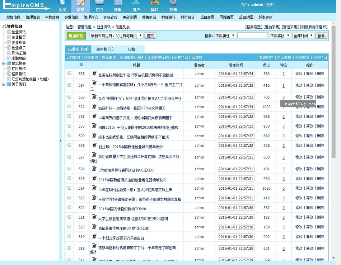Click 删除 for article 535

click(x=321, y=74)
